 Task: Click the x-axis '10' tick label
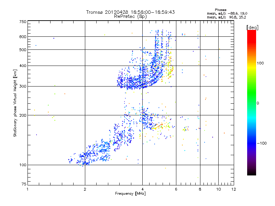pos(219,189)
